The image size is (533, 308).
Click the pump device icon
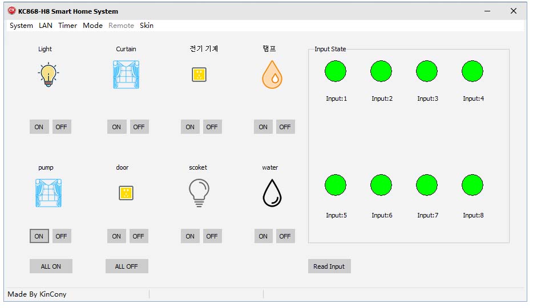pos(49,193)
